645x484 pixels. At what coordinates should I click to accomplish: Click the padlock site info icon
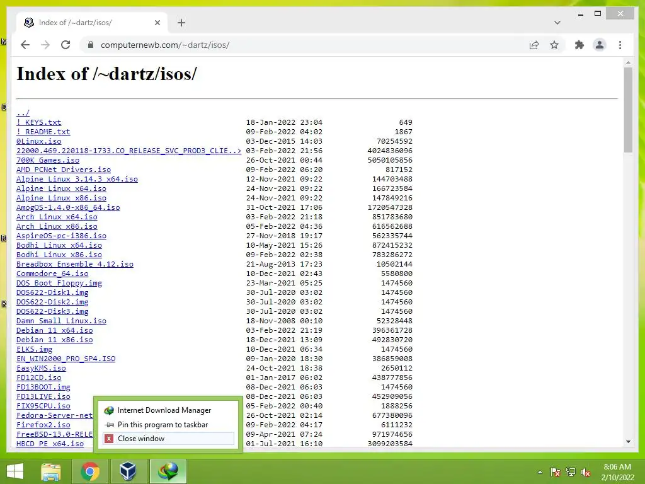coord(91,45)
